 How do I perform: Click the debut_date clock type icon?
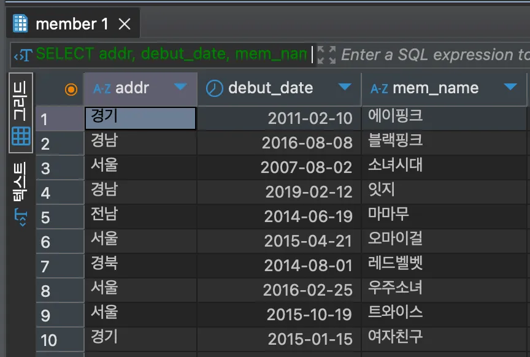click(214, 88)
